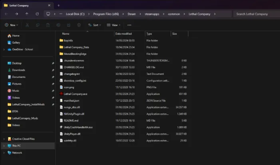This screenshot has width=280, height=165.
Task: Click the Share icon in toolbar
Action: click(x=69, y=25)
